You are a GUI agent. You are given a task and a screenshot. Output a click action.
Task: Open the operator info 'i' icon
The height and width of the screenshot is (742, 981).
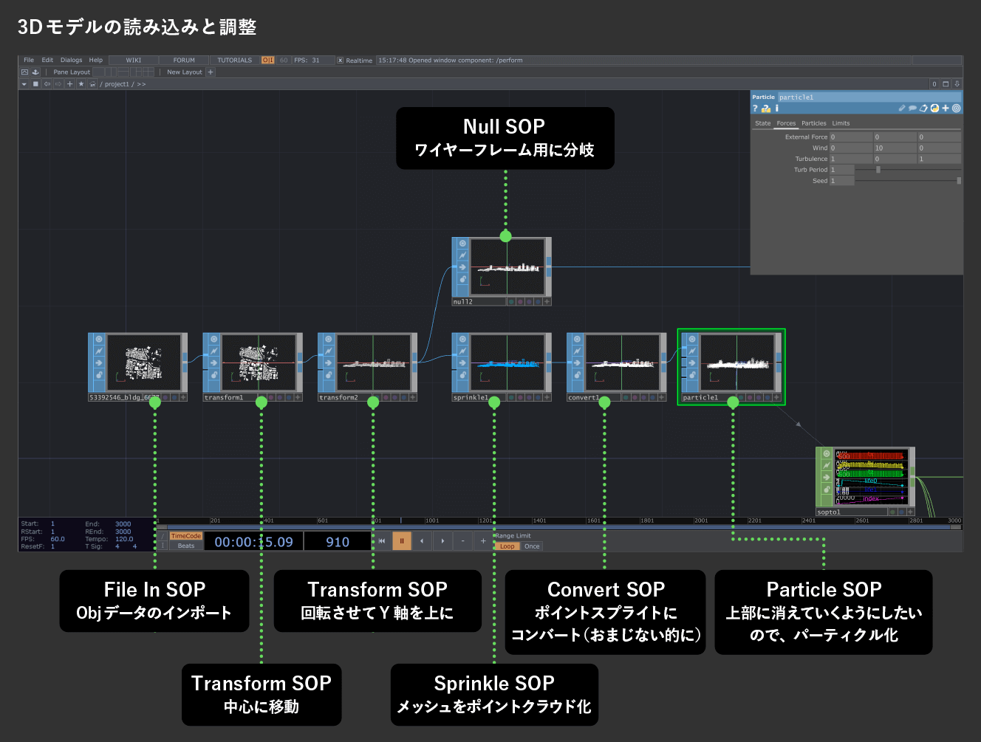[776, 109]
